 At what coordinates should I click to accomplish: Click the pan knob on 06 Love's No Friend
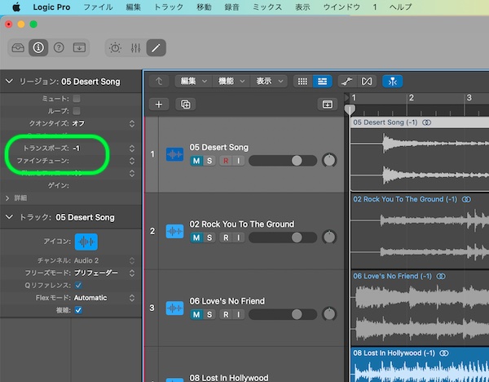329,314
